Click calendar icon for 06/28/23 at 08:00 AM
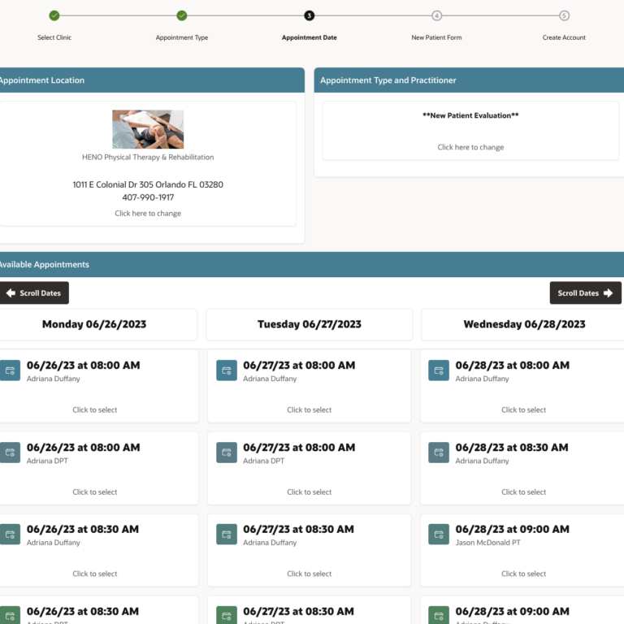Screen dimensions: 624x624 pyautogui.click(x=439, y=370)
